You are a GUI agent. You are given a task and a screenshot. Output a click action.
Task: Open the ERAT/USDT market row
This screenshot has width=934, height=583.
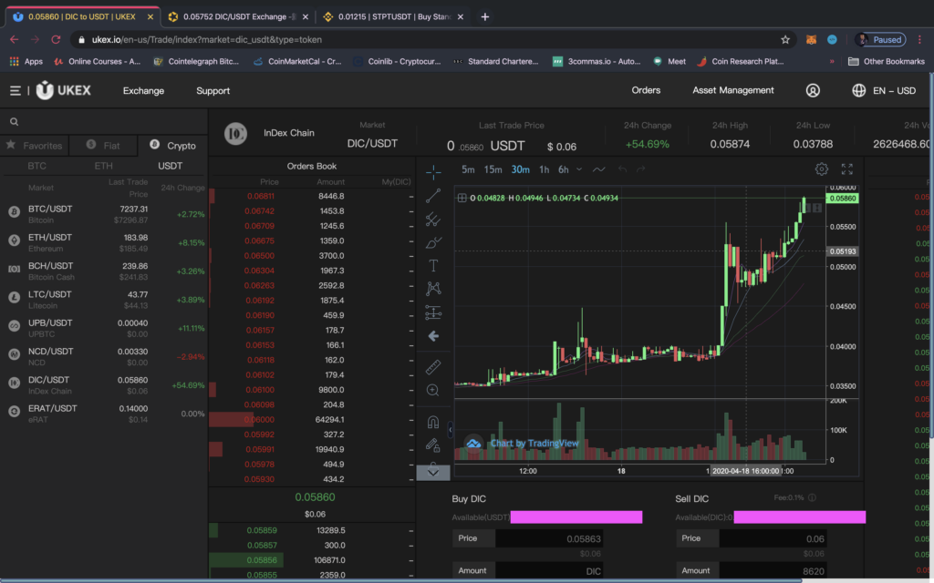tap(104, 414)
